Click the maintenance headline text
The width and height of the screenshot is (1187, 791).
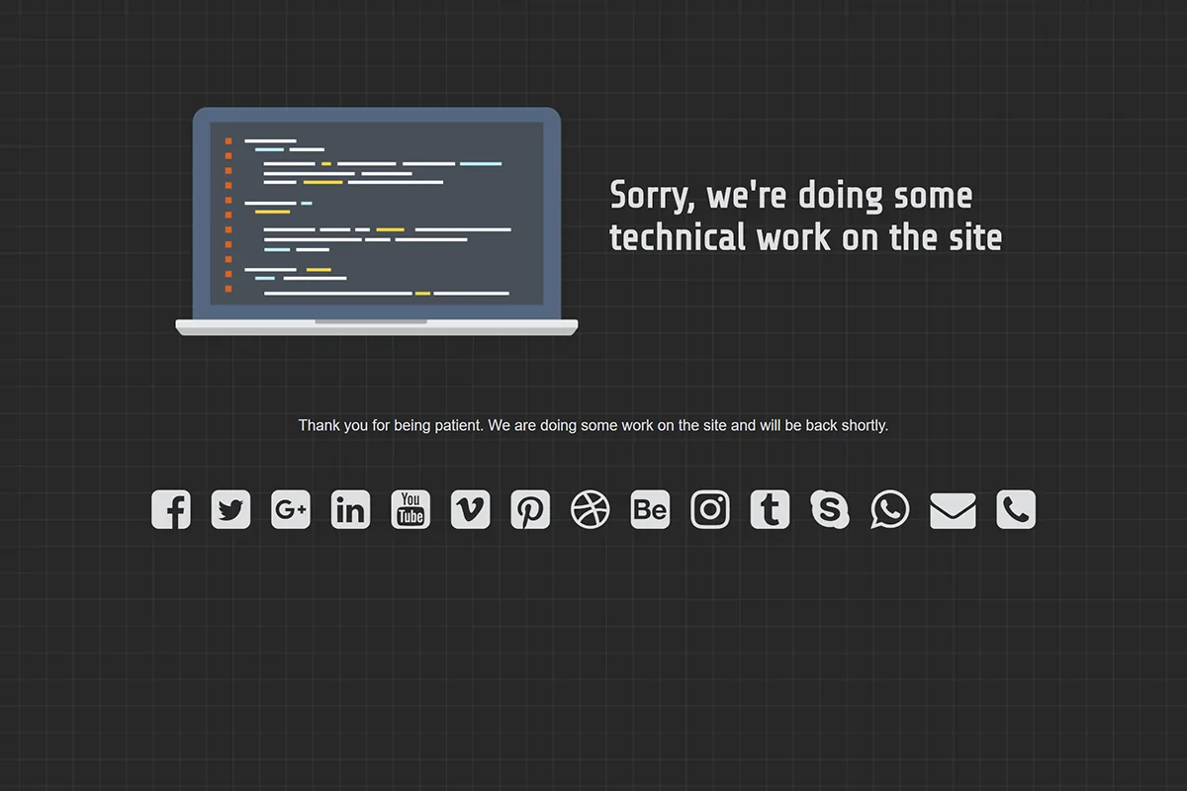pos(805,216)
